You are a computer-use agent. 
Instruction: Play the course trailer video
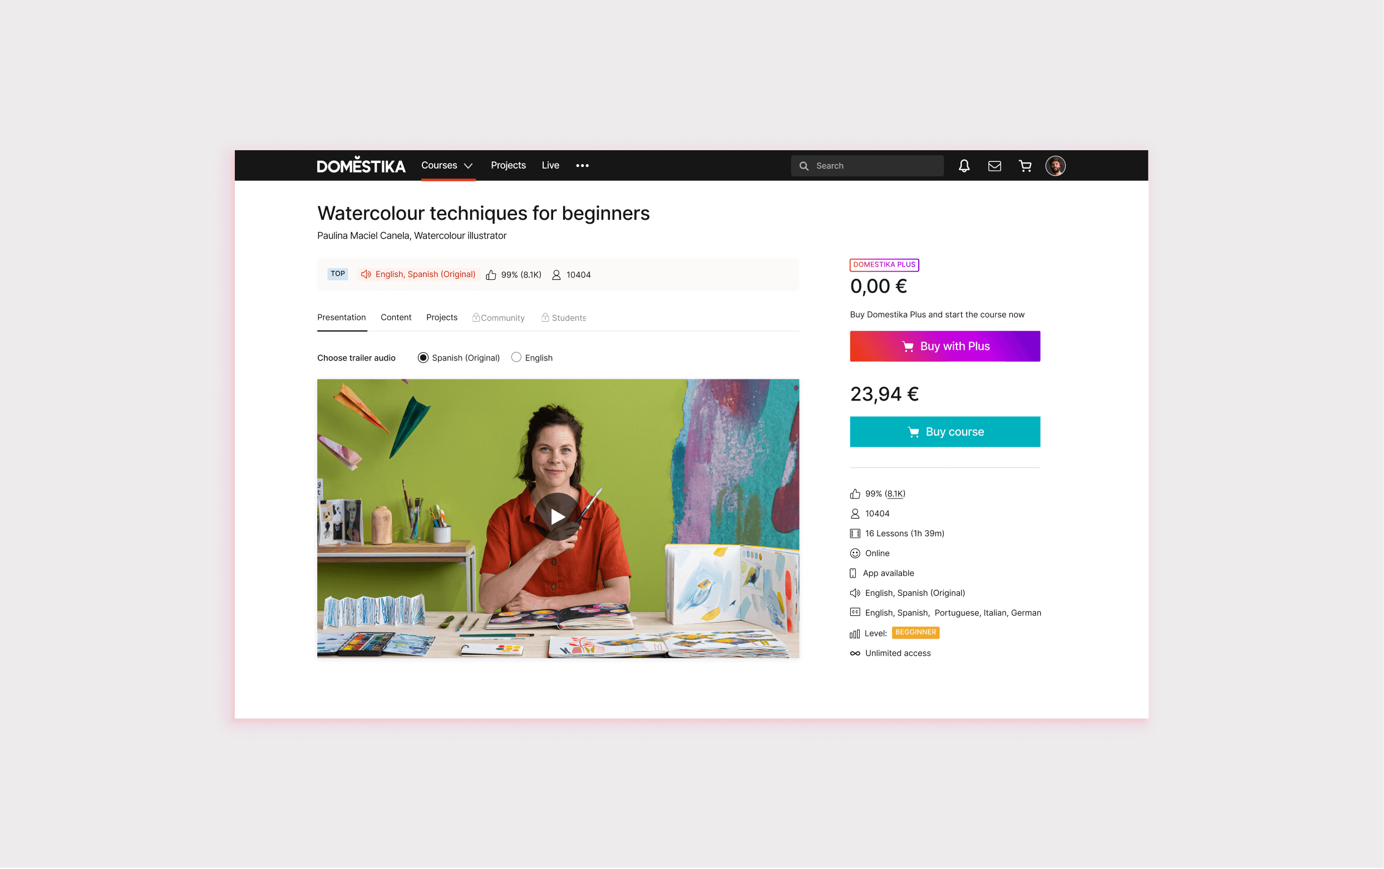coord(557,517)
